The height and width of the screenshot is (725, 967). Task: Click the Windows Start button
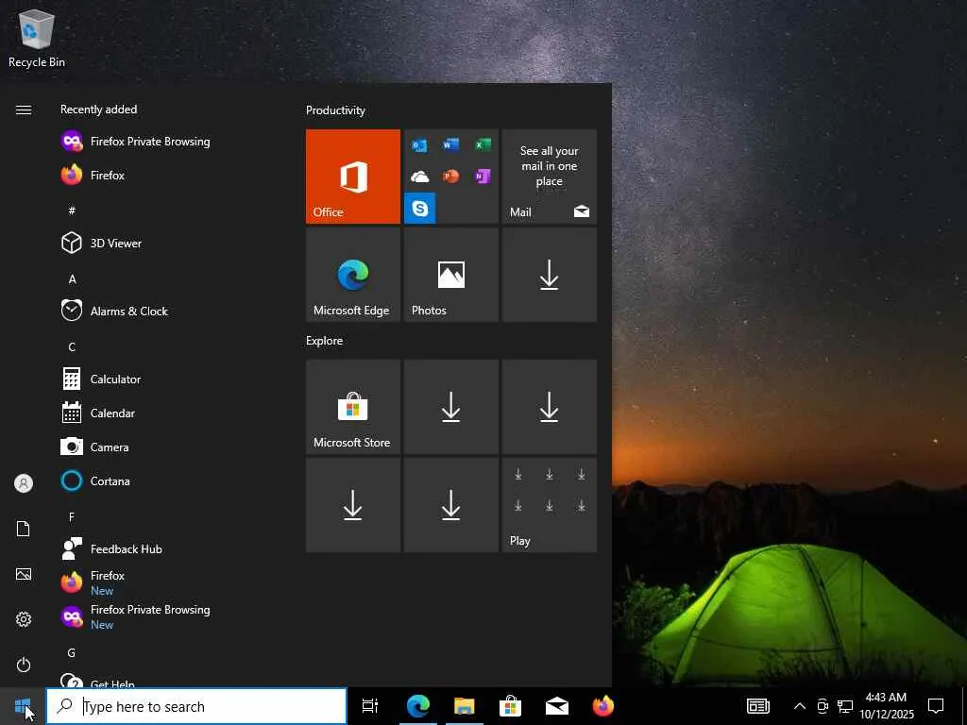[x=23, y=706]
